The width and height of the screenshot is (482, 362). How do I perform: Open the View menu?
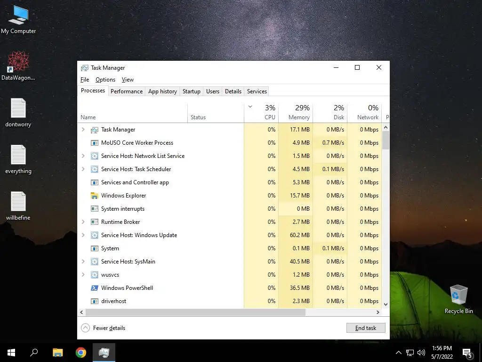click(x=128, y=80)
